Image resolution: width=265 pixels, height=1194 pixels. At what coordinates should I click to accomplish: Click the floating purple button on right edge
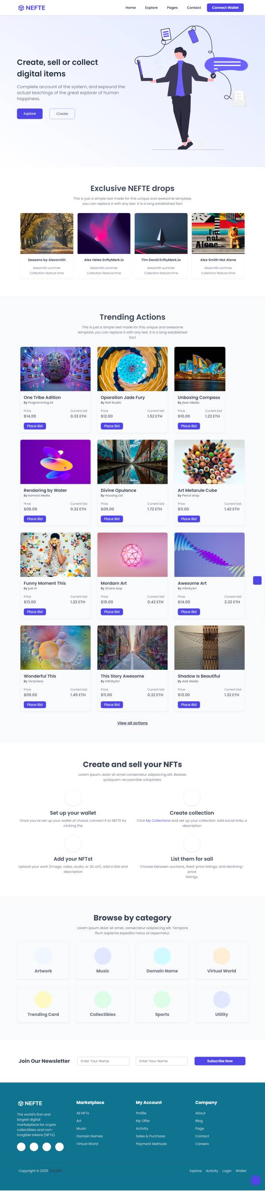[x=257, y=580]
